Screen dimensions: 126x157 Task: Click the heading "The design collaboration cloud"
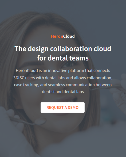click(63, 49)
